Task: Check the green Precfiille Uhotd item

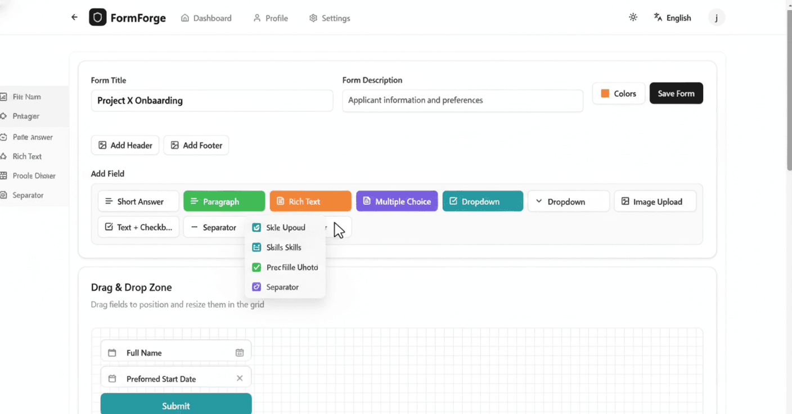Action: (x=256, y=267)
